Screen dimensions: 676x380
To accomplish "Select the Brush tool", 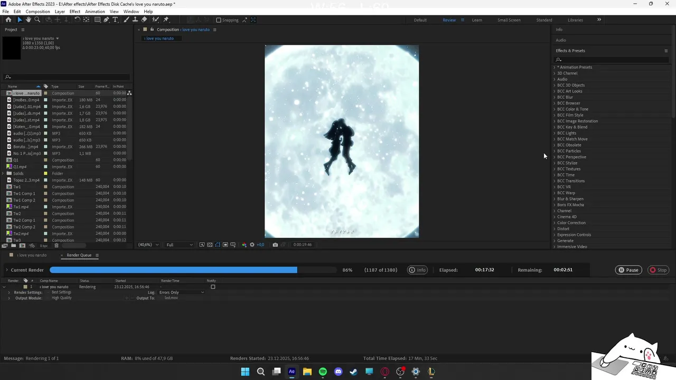I will (x=126, y=20).
